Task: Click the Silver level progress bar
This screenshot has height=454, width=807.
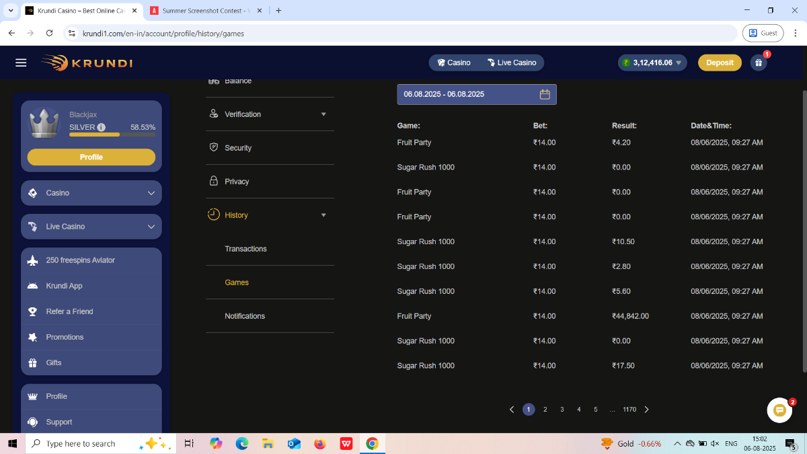Action: [x=112, y=135]
